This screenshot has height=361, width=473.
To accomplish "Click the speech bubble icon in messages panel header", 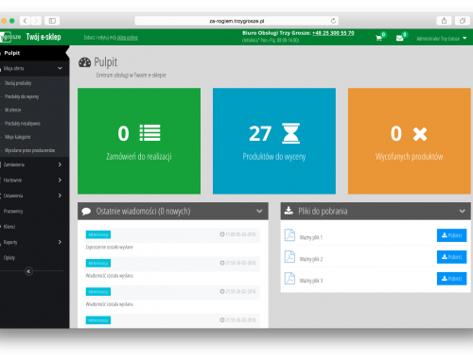I will pyautogui.click(x=86, y=212).
